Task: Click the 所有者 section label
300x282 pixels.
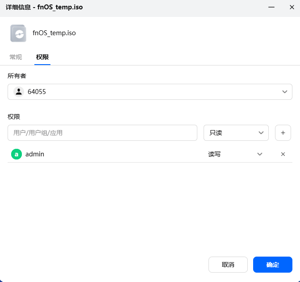Action: pyautogui.click(x=17, y=76)
